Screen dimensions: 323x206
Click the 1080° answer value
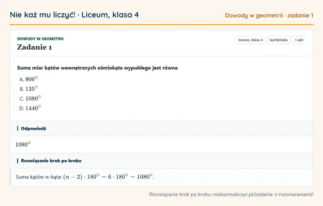click(x=23, y=144)
